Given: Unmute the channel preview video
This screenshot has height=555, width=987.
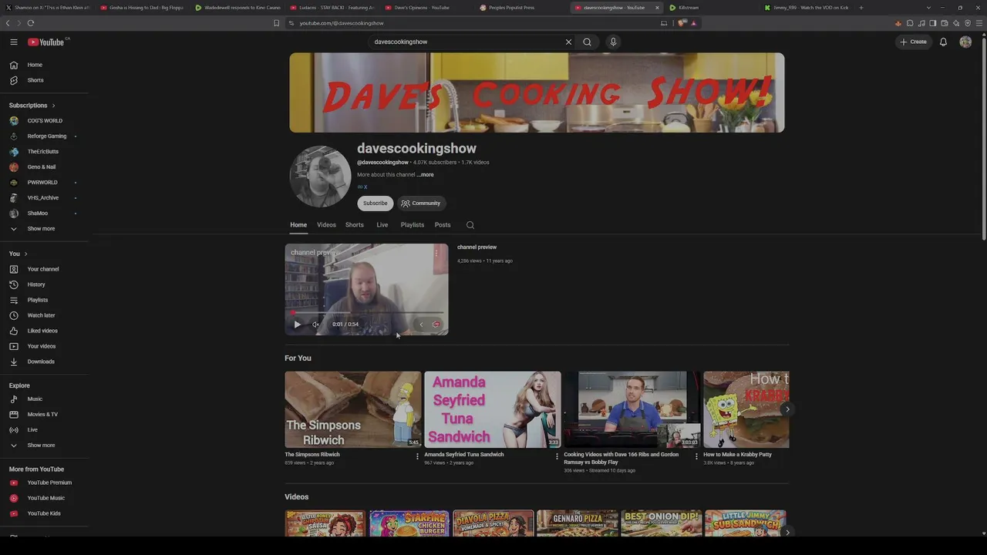Looking at the screenshot, I should 315,325.
